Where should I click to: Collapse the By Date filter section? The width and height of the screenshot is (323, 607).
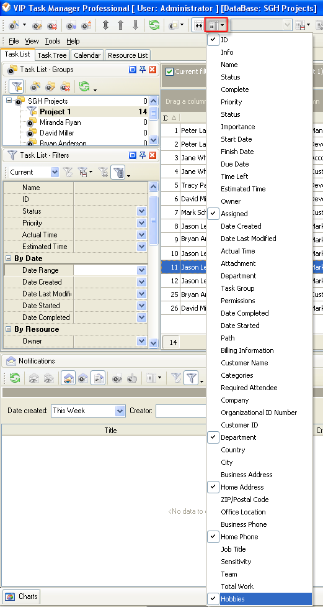(x=7, y=258)
